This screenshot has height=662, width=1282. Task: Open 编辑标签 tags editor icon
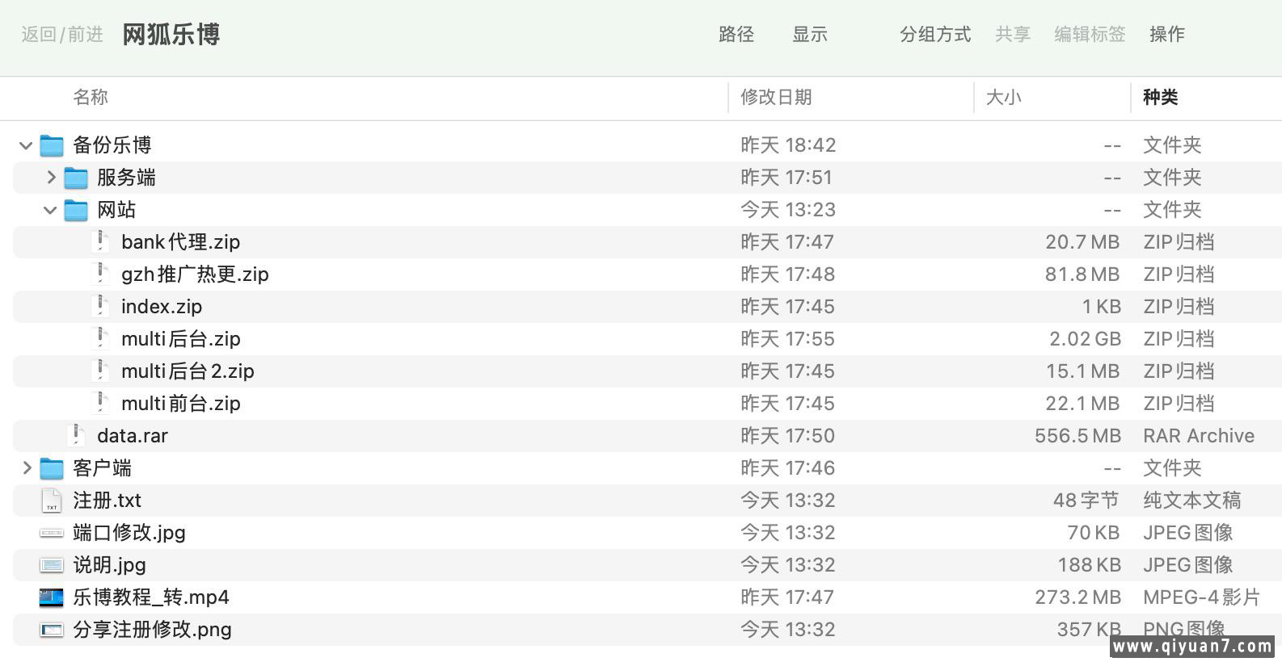pyautogui.click(x=1089, y=35)
